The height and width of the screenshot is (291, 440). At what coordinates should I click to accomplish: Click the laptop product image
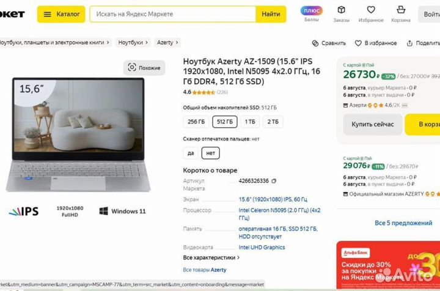75,134
